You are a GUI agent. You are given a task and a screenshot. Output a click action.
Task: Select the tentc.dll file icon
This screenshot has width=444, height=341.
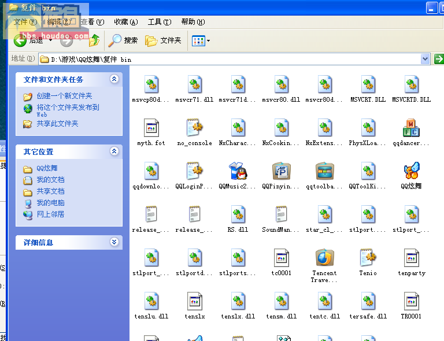tap(324, 301)
